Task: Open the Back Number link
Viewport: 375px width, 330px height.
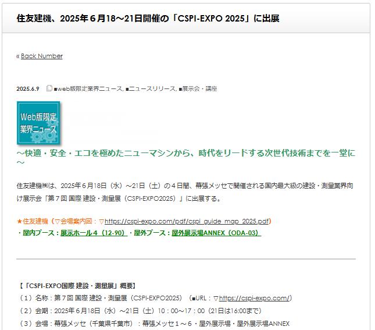Action: coord(42,56)
